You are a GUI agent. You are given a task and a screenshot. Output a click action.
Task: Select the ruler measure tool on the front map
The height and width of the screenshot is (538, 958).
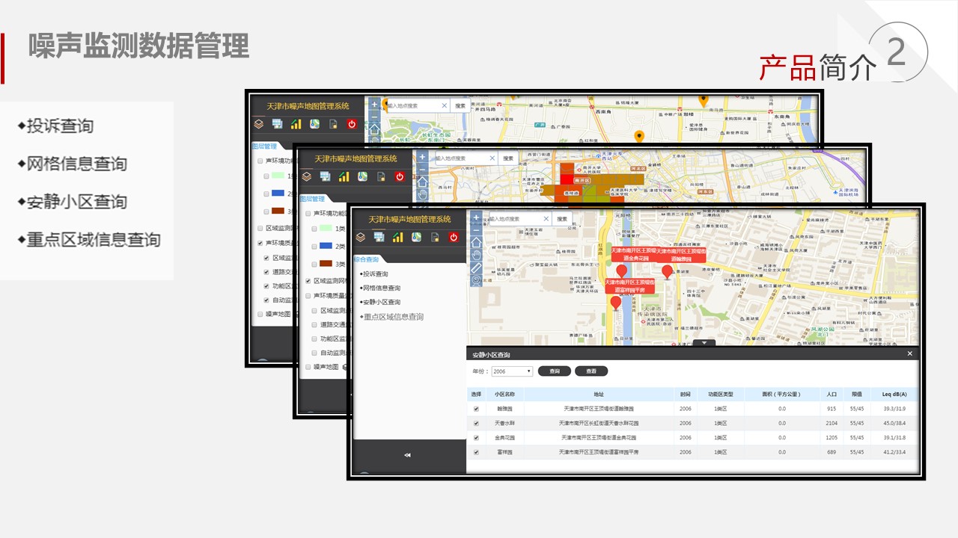tap(476, 268)
